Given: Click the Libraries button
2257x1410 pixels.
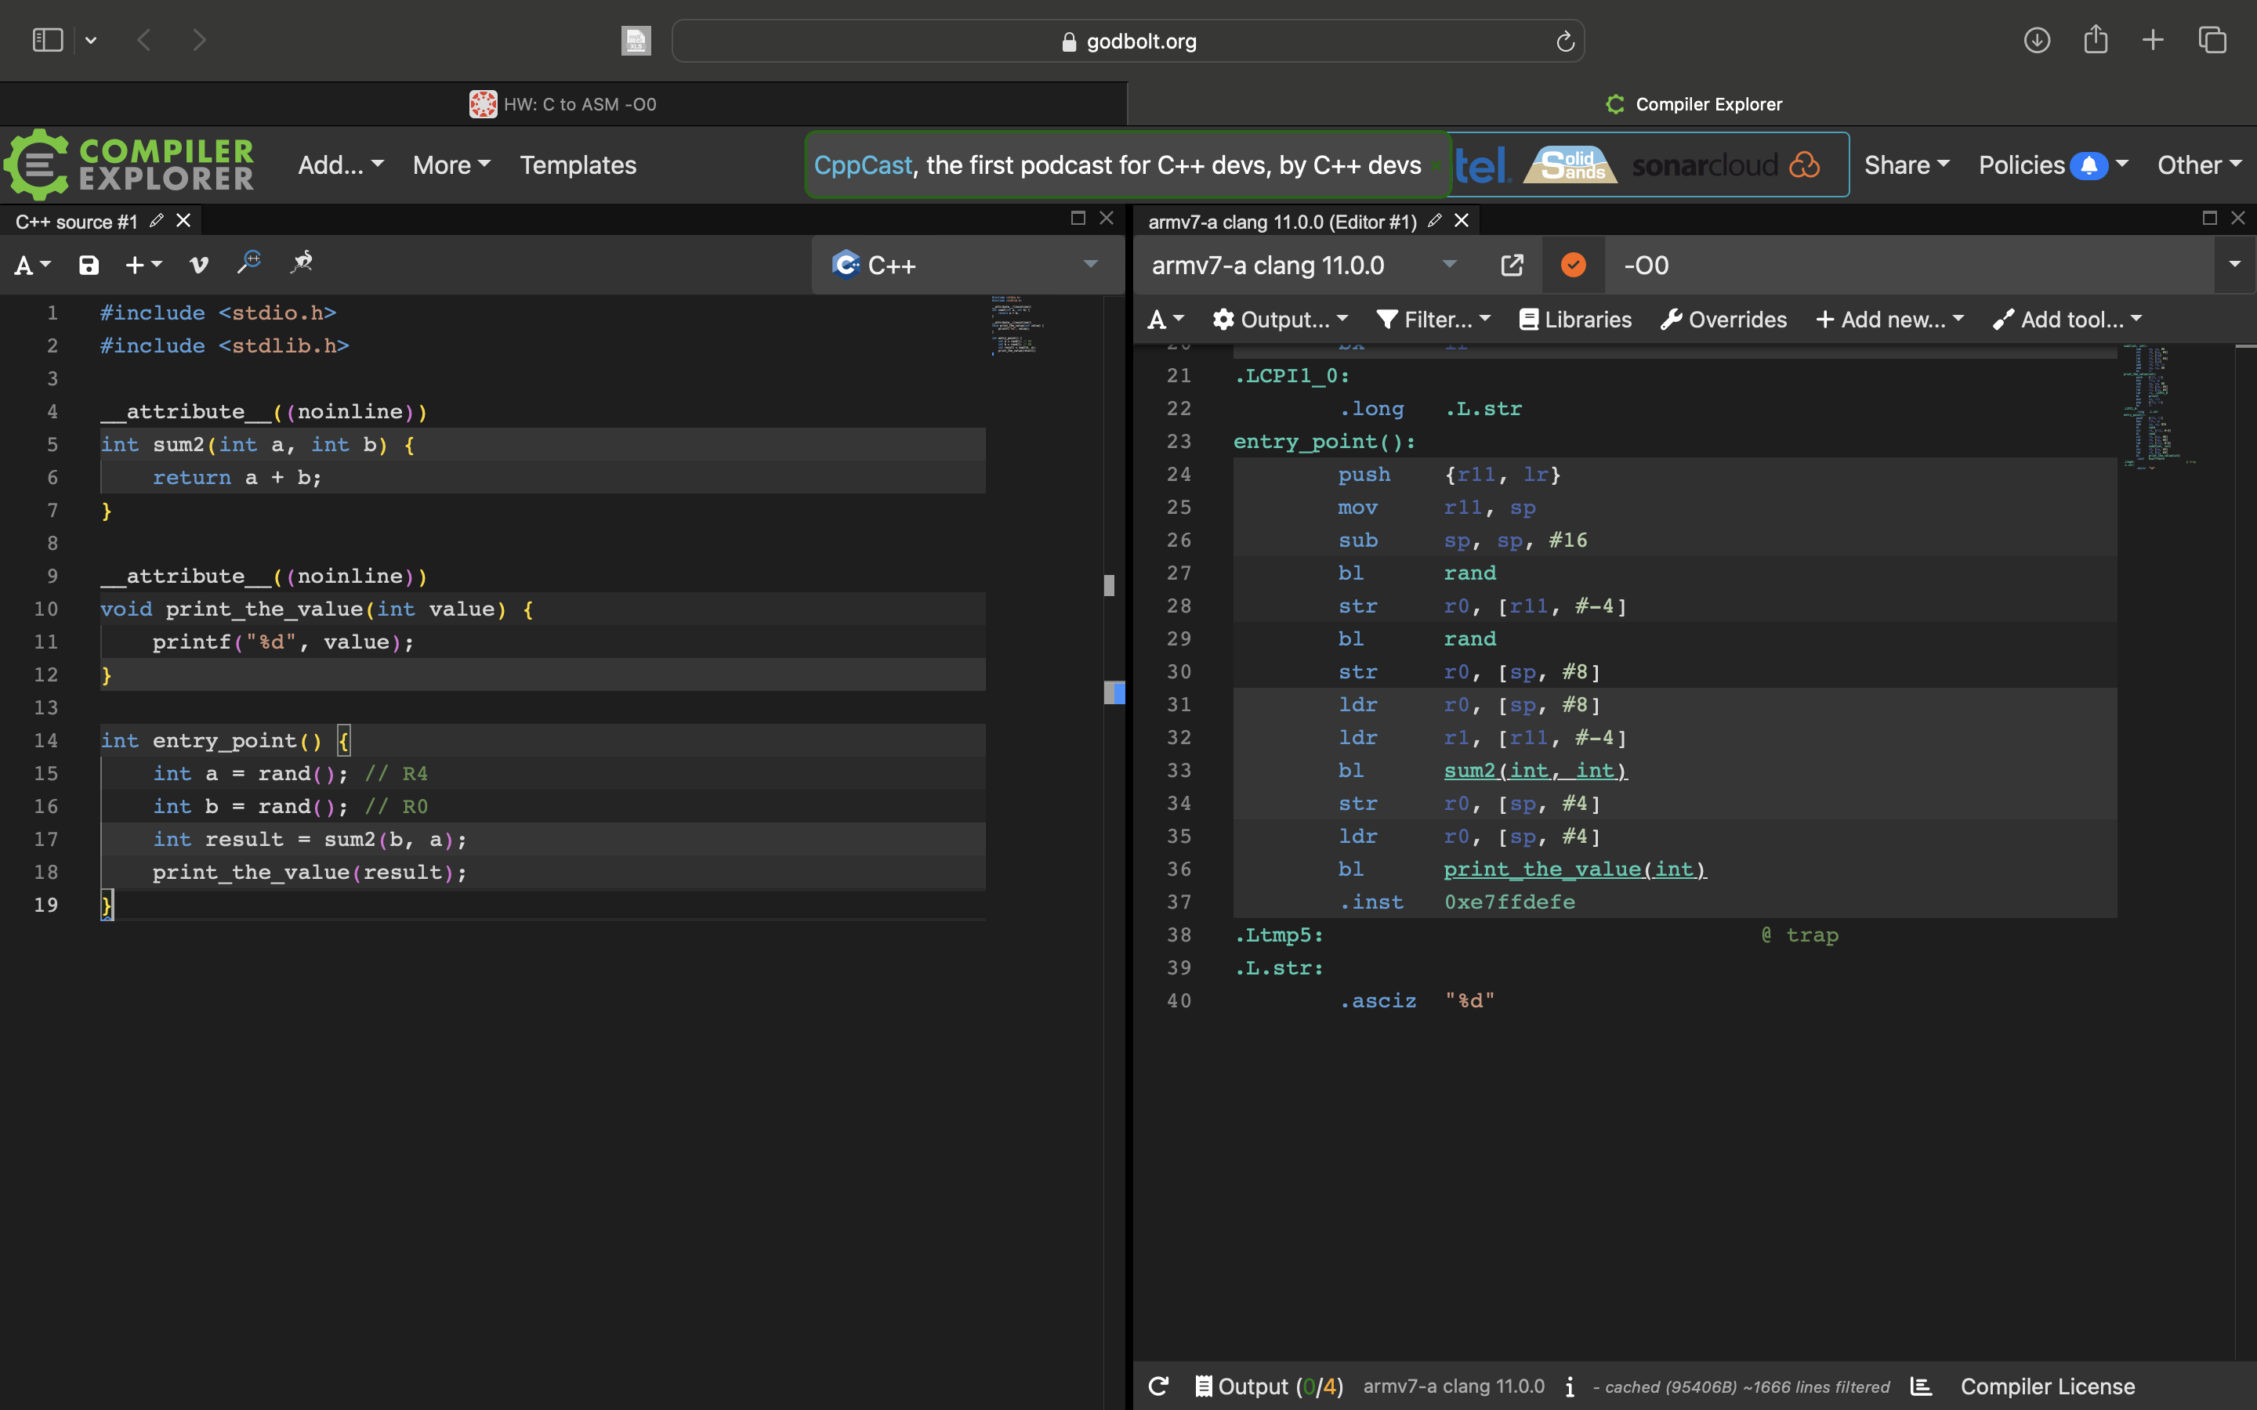Looking at the screenshot, I should coord(1575,320).
